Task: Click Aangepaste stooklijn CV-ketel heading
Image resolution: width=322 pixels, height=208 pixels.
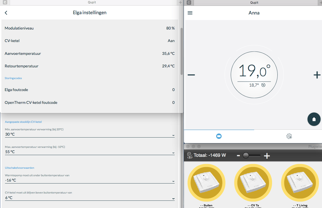Action: [23, 122]
